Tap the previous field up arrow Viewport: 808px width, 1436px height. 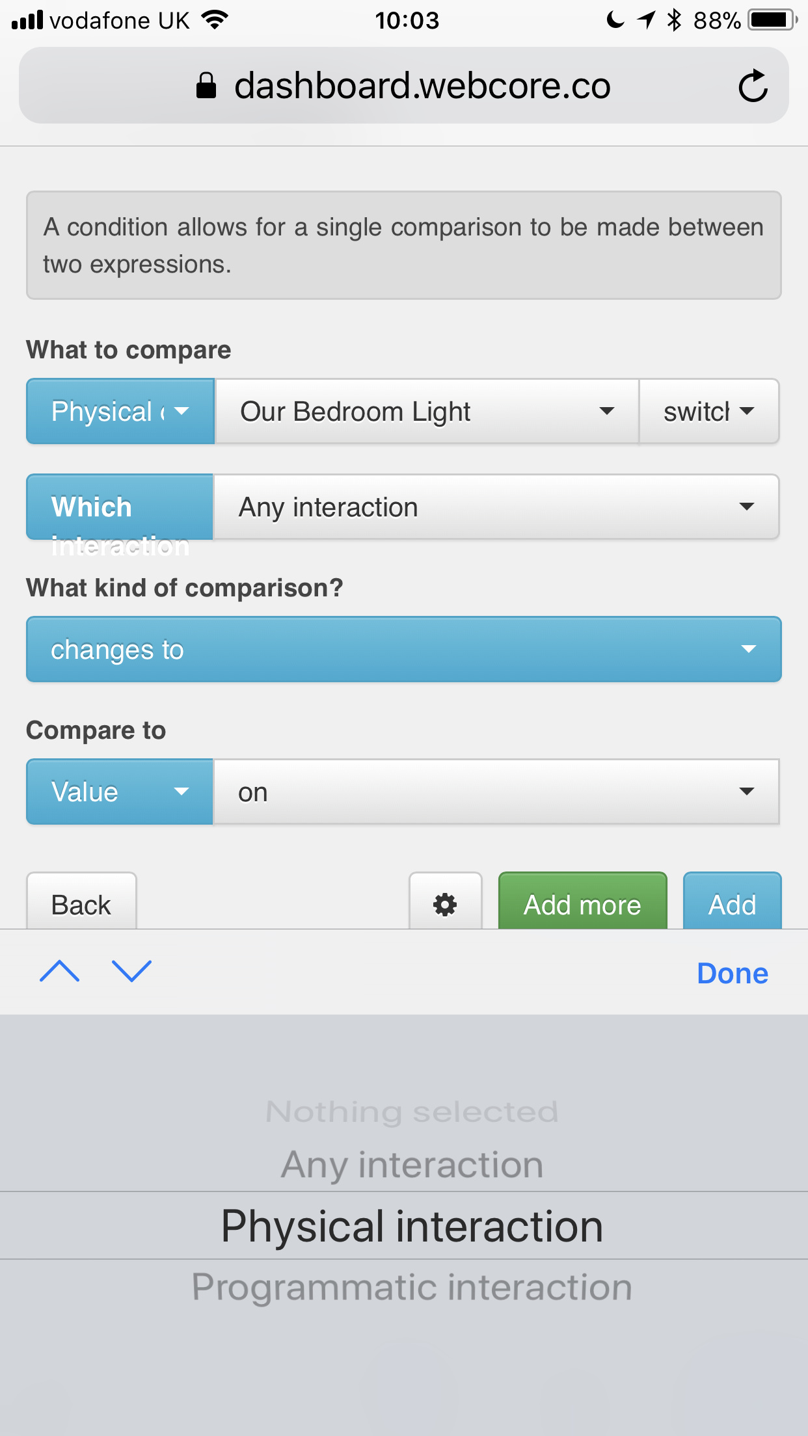pyautogui.click(x=59, y=972)
